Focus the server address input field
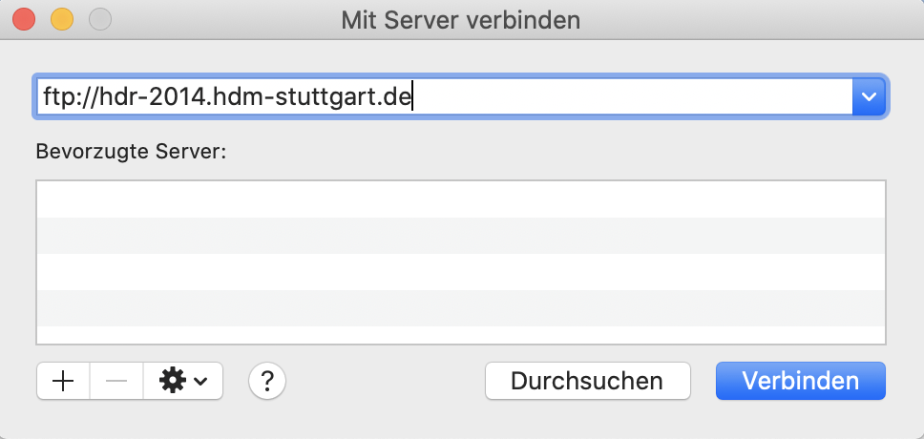 click(444, 96)
